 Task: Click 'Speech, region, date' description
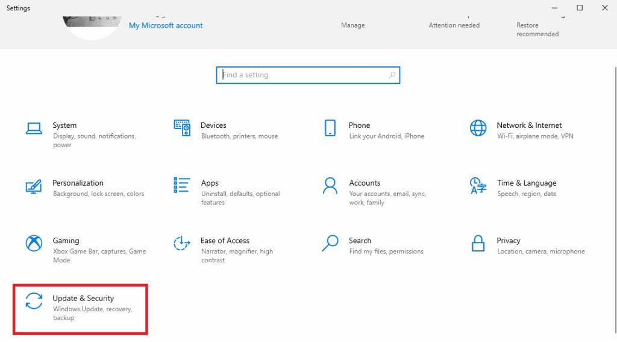527,194
